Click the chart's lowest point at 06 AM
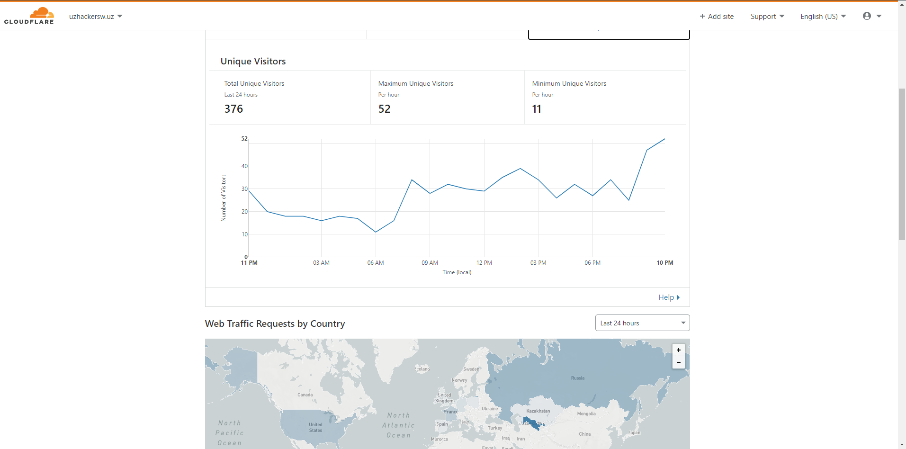Screen dimensions: 906x449 pos(376,232)
